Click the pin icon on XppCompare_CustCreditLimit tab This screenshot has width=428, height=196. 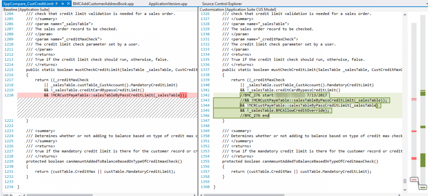coord(63,4)
